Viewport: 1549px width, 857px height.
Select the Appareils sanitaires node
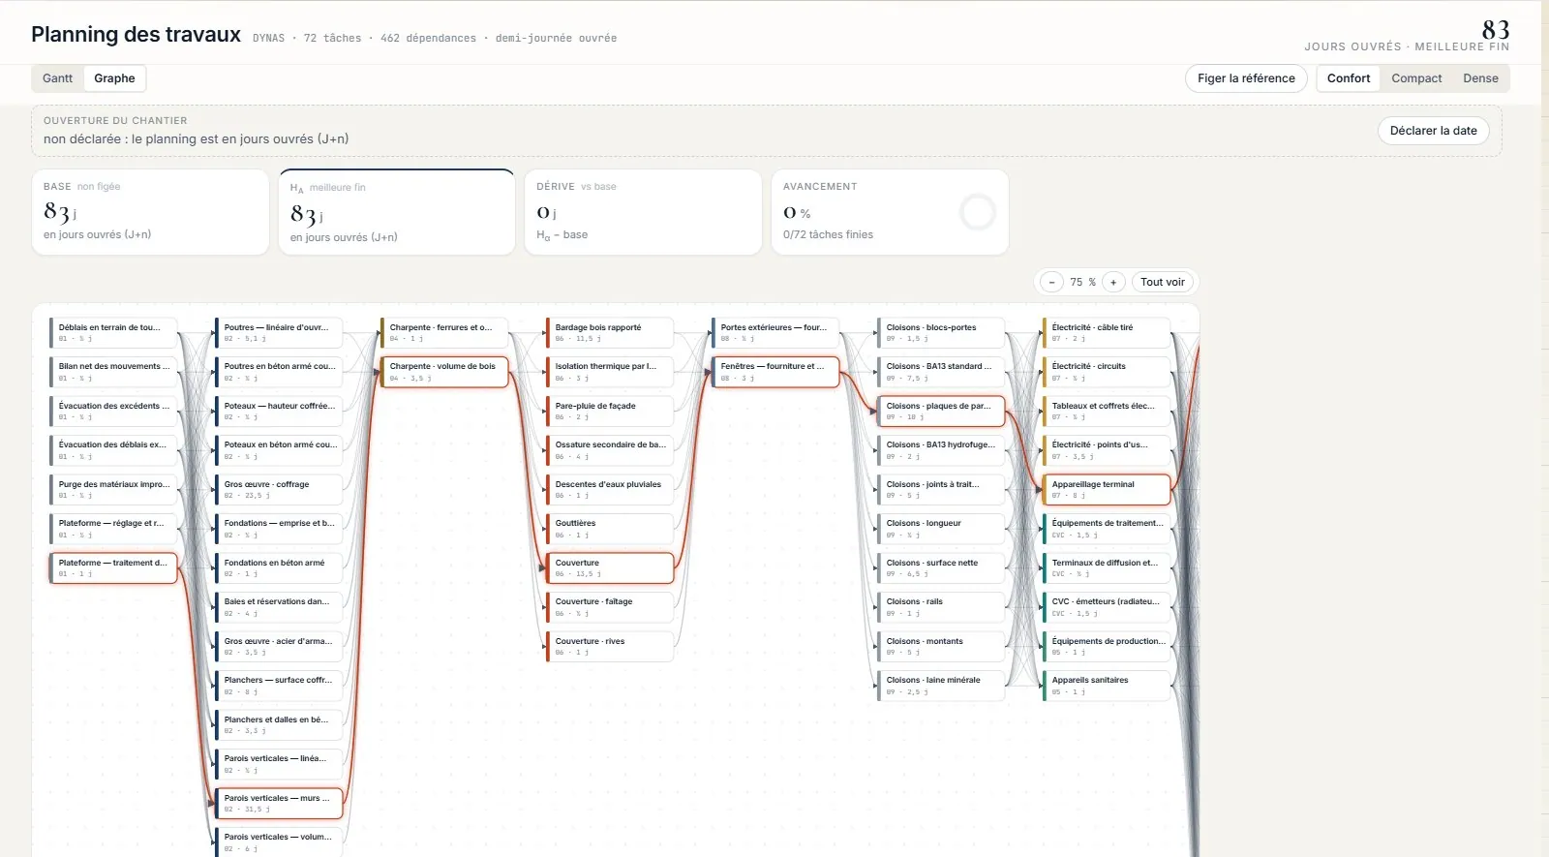point(1107,685)
